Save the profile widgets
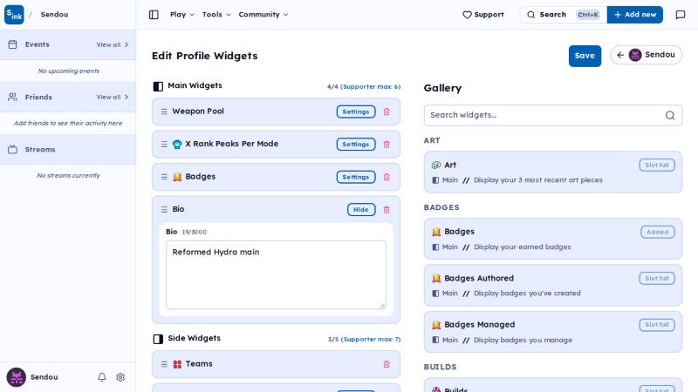This screenshot has width=698, height=392. pyautogui.click(x=585, y=56)
